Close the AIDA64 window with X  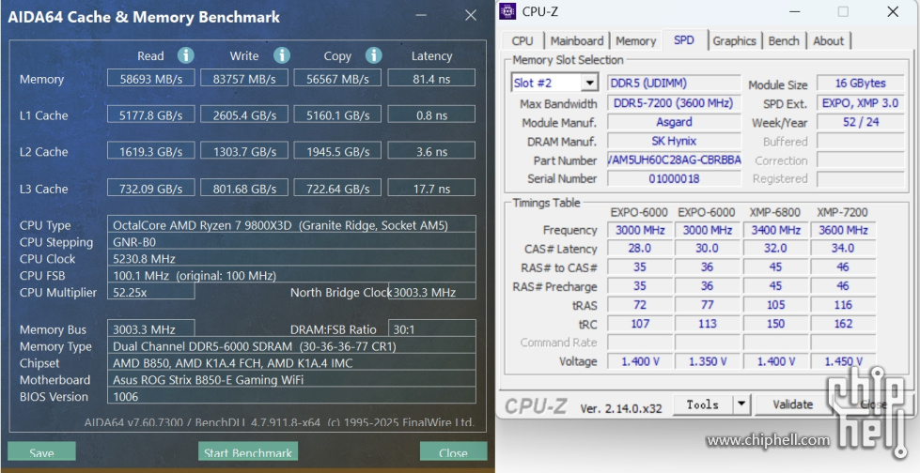[471, 15]
